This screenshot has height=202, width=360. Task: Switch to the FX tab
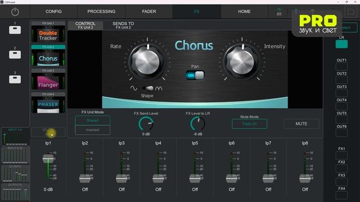tap(197, 11)
